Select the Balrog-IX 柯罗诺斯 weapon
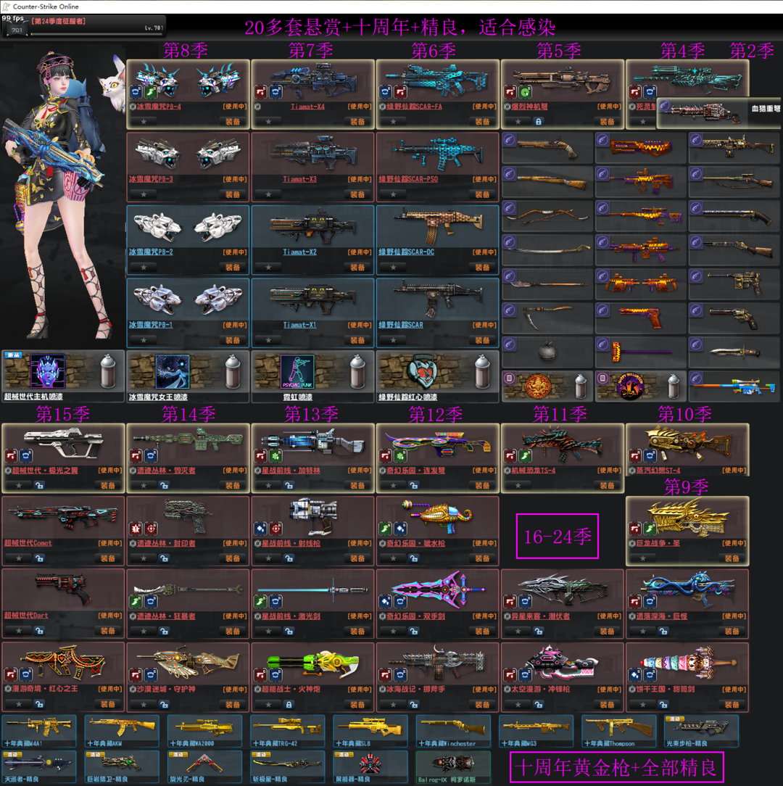The height and width of the screenshot is (786, 783). (453, 767)
